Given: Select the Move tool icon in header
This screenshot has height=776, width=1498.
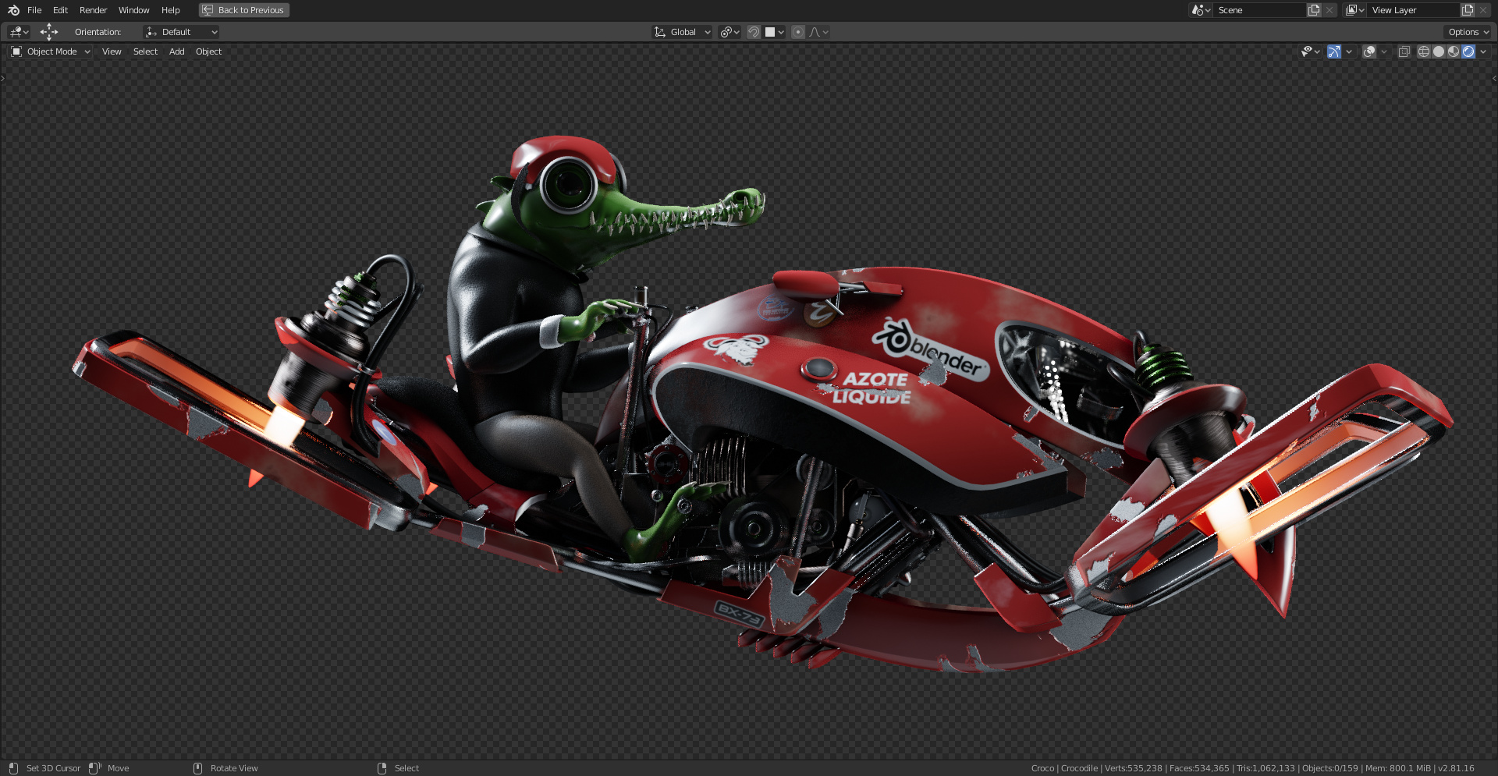Looking at the screenshot, I should point(49,32).
